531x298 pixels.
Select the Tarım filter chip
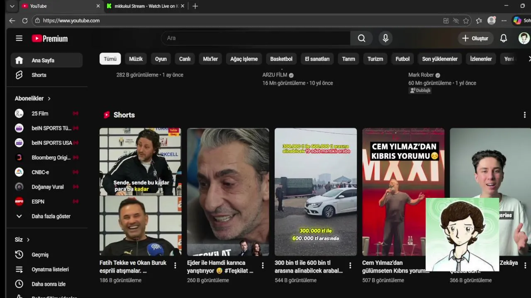[x=348, y=59]
